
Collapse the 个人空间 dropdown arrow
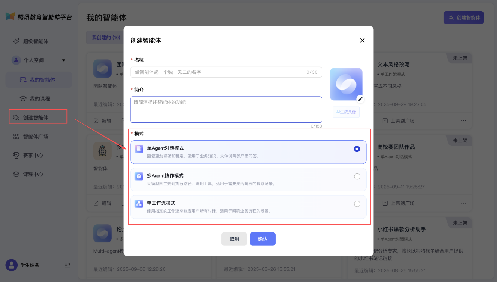click(x=63, y=60)
